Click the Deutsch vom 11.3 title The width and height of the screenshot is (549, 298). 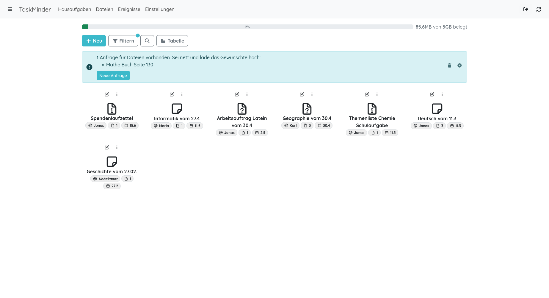(437, 118)
